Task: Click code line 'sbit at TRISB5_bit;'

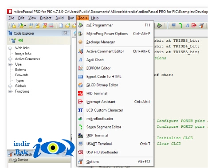Action: click(177, 52)
